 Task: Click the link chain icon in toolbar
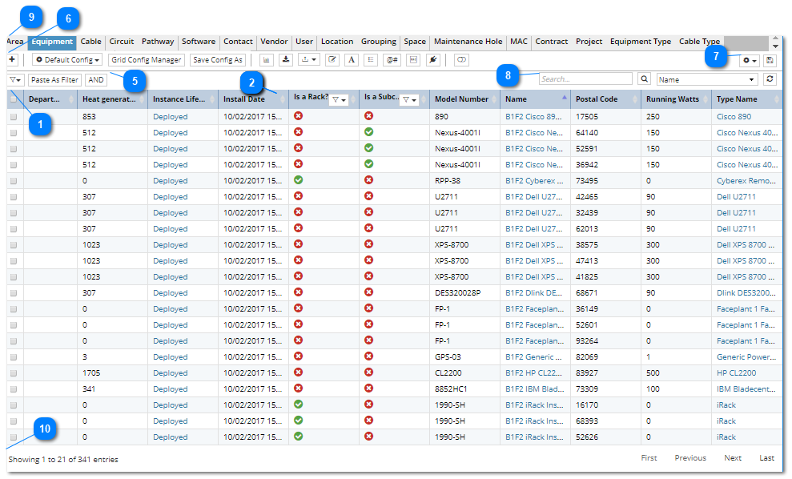461,59
